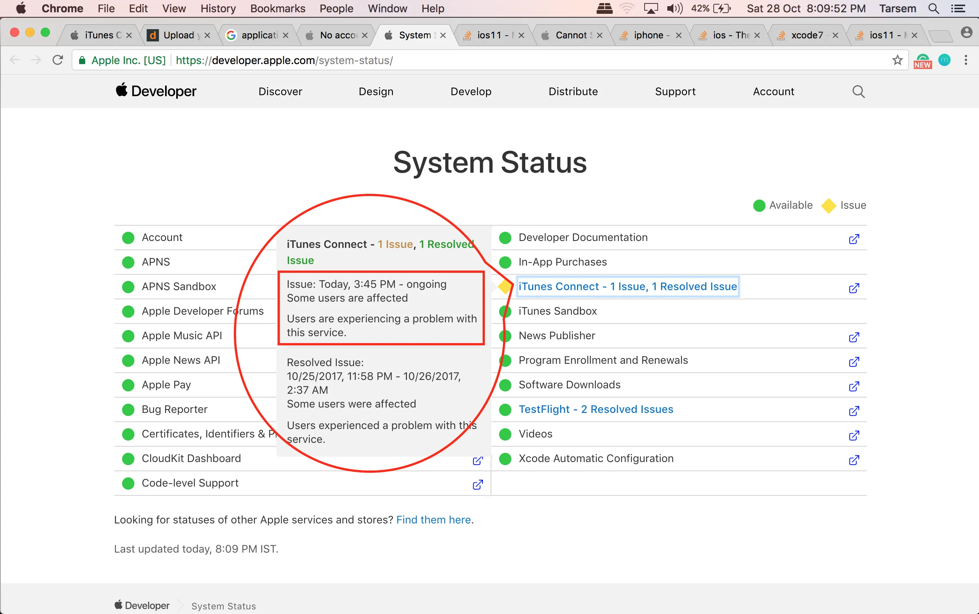Open external link icon for News Publisher

pos(854,337)
